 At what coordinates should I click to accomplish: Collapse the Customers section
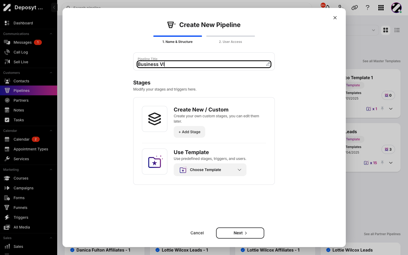51,73
